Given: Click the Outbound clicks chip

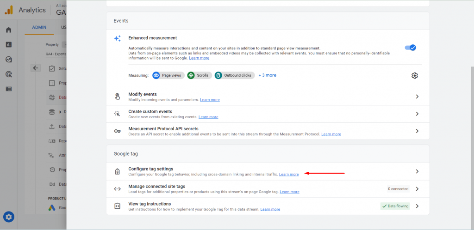Looking at the screenshot, I should tap(235, 75).
